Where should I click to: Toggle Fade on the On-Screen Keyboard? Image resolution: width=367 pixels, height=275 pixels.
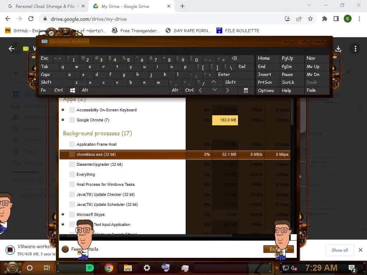[316, 90]
